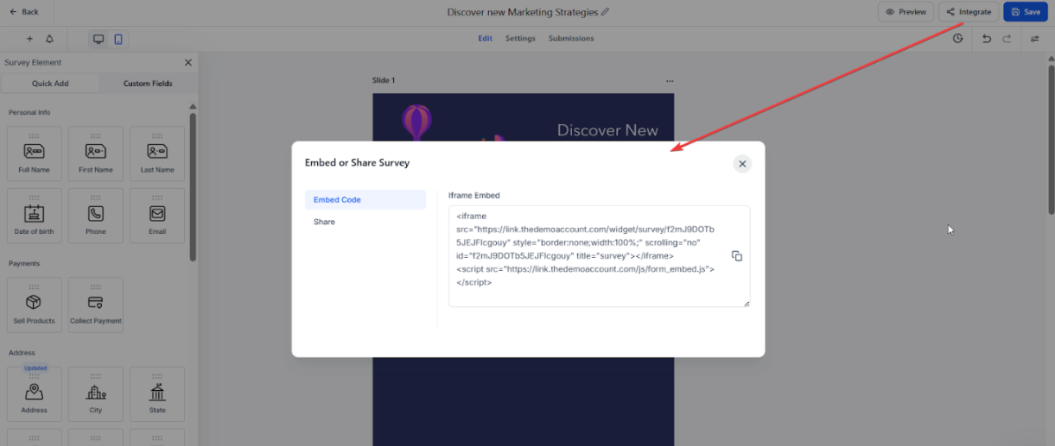Viewport: 1055px width, 446px height.
Task: Switch to mobile preview mode
Action: click(118, 39)
